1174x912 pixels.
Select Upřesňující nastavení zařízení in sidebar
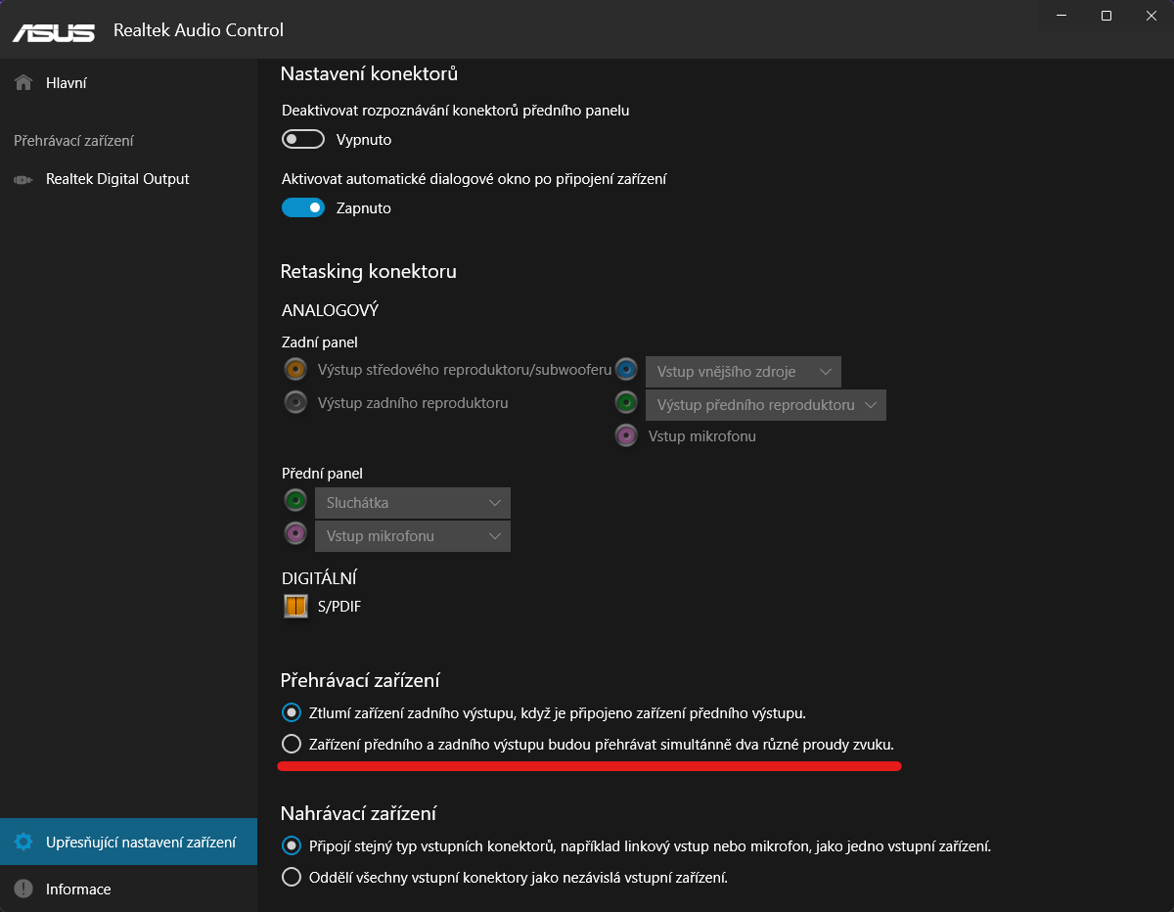tap(140, 843)
